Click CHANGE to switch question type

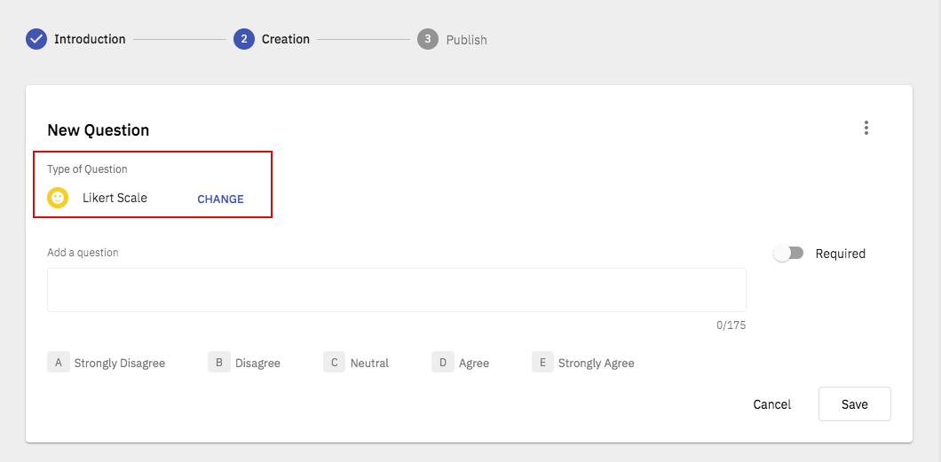click(220, 199)
